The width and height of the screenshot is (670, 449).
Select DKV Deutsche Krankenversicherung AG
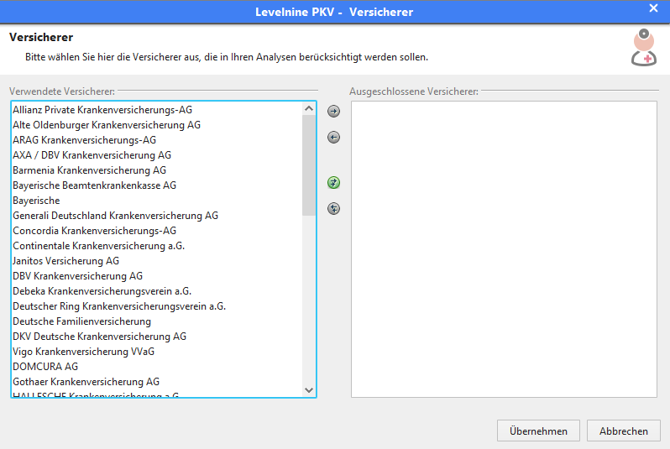pyautogui.click(x=157, y=337)
